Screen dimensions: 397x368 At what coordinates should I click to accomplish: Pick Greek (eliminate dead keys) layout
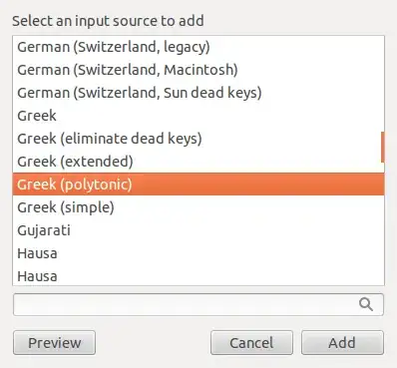point(198,139)
